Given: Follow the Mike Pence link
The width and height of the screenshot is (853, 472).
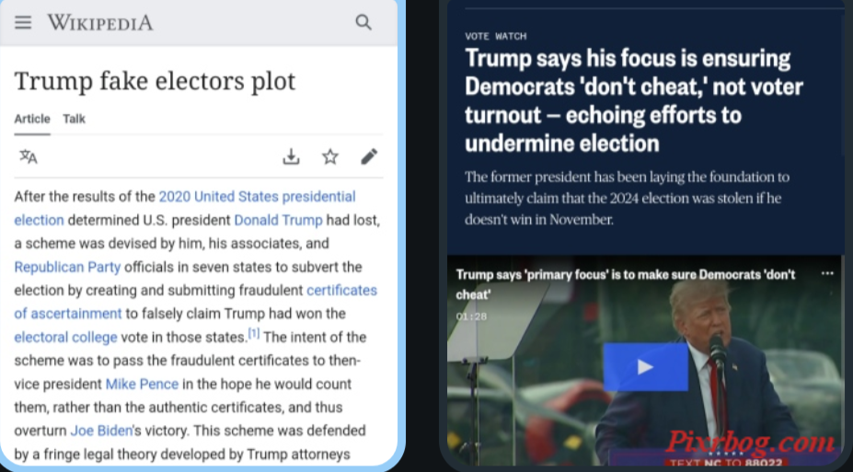Looking at the screenshot, I should 142,384.
